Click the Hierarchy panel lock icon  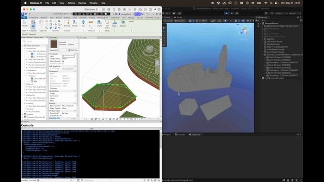tap(298, 17)
